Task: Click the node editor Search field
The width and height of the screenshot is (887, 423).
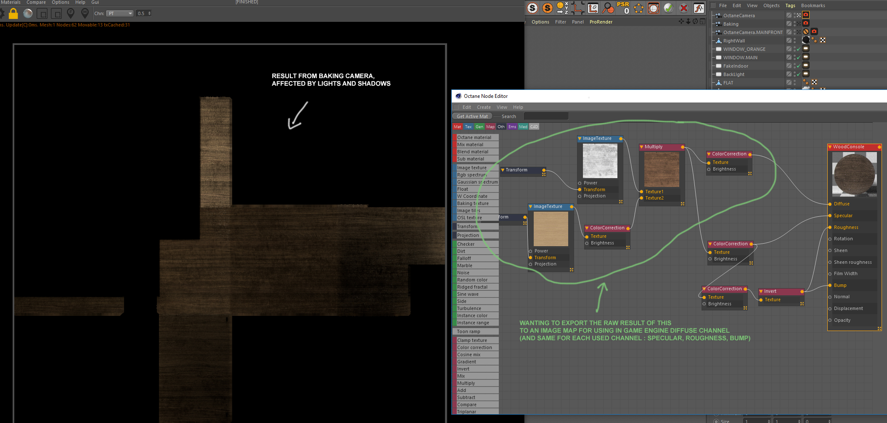Action: [546, 116]
